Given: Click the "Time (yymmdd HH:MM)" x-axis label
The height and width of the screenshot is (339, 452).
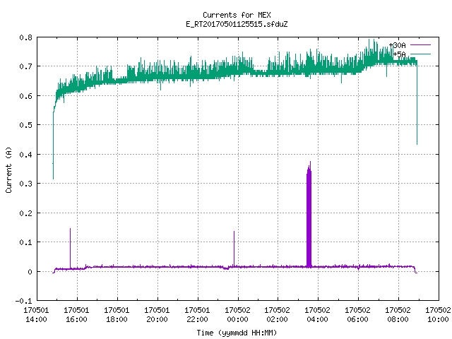Looking at the screenshot, I should coord(237,333).
